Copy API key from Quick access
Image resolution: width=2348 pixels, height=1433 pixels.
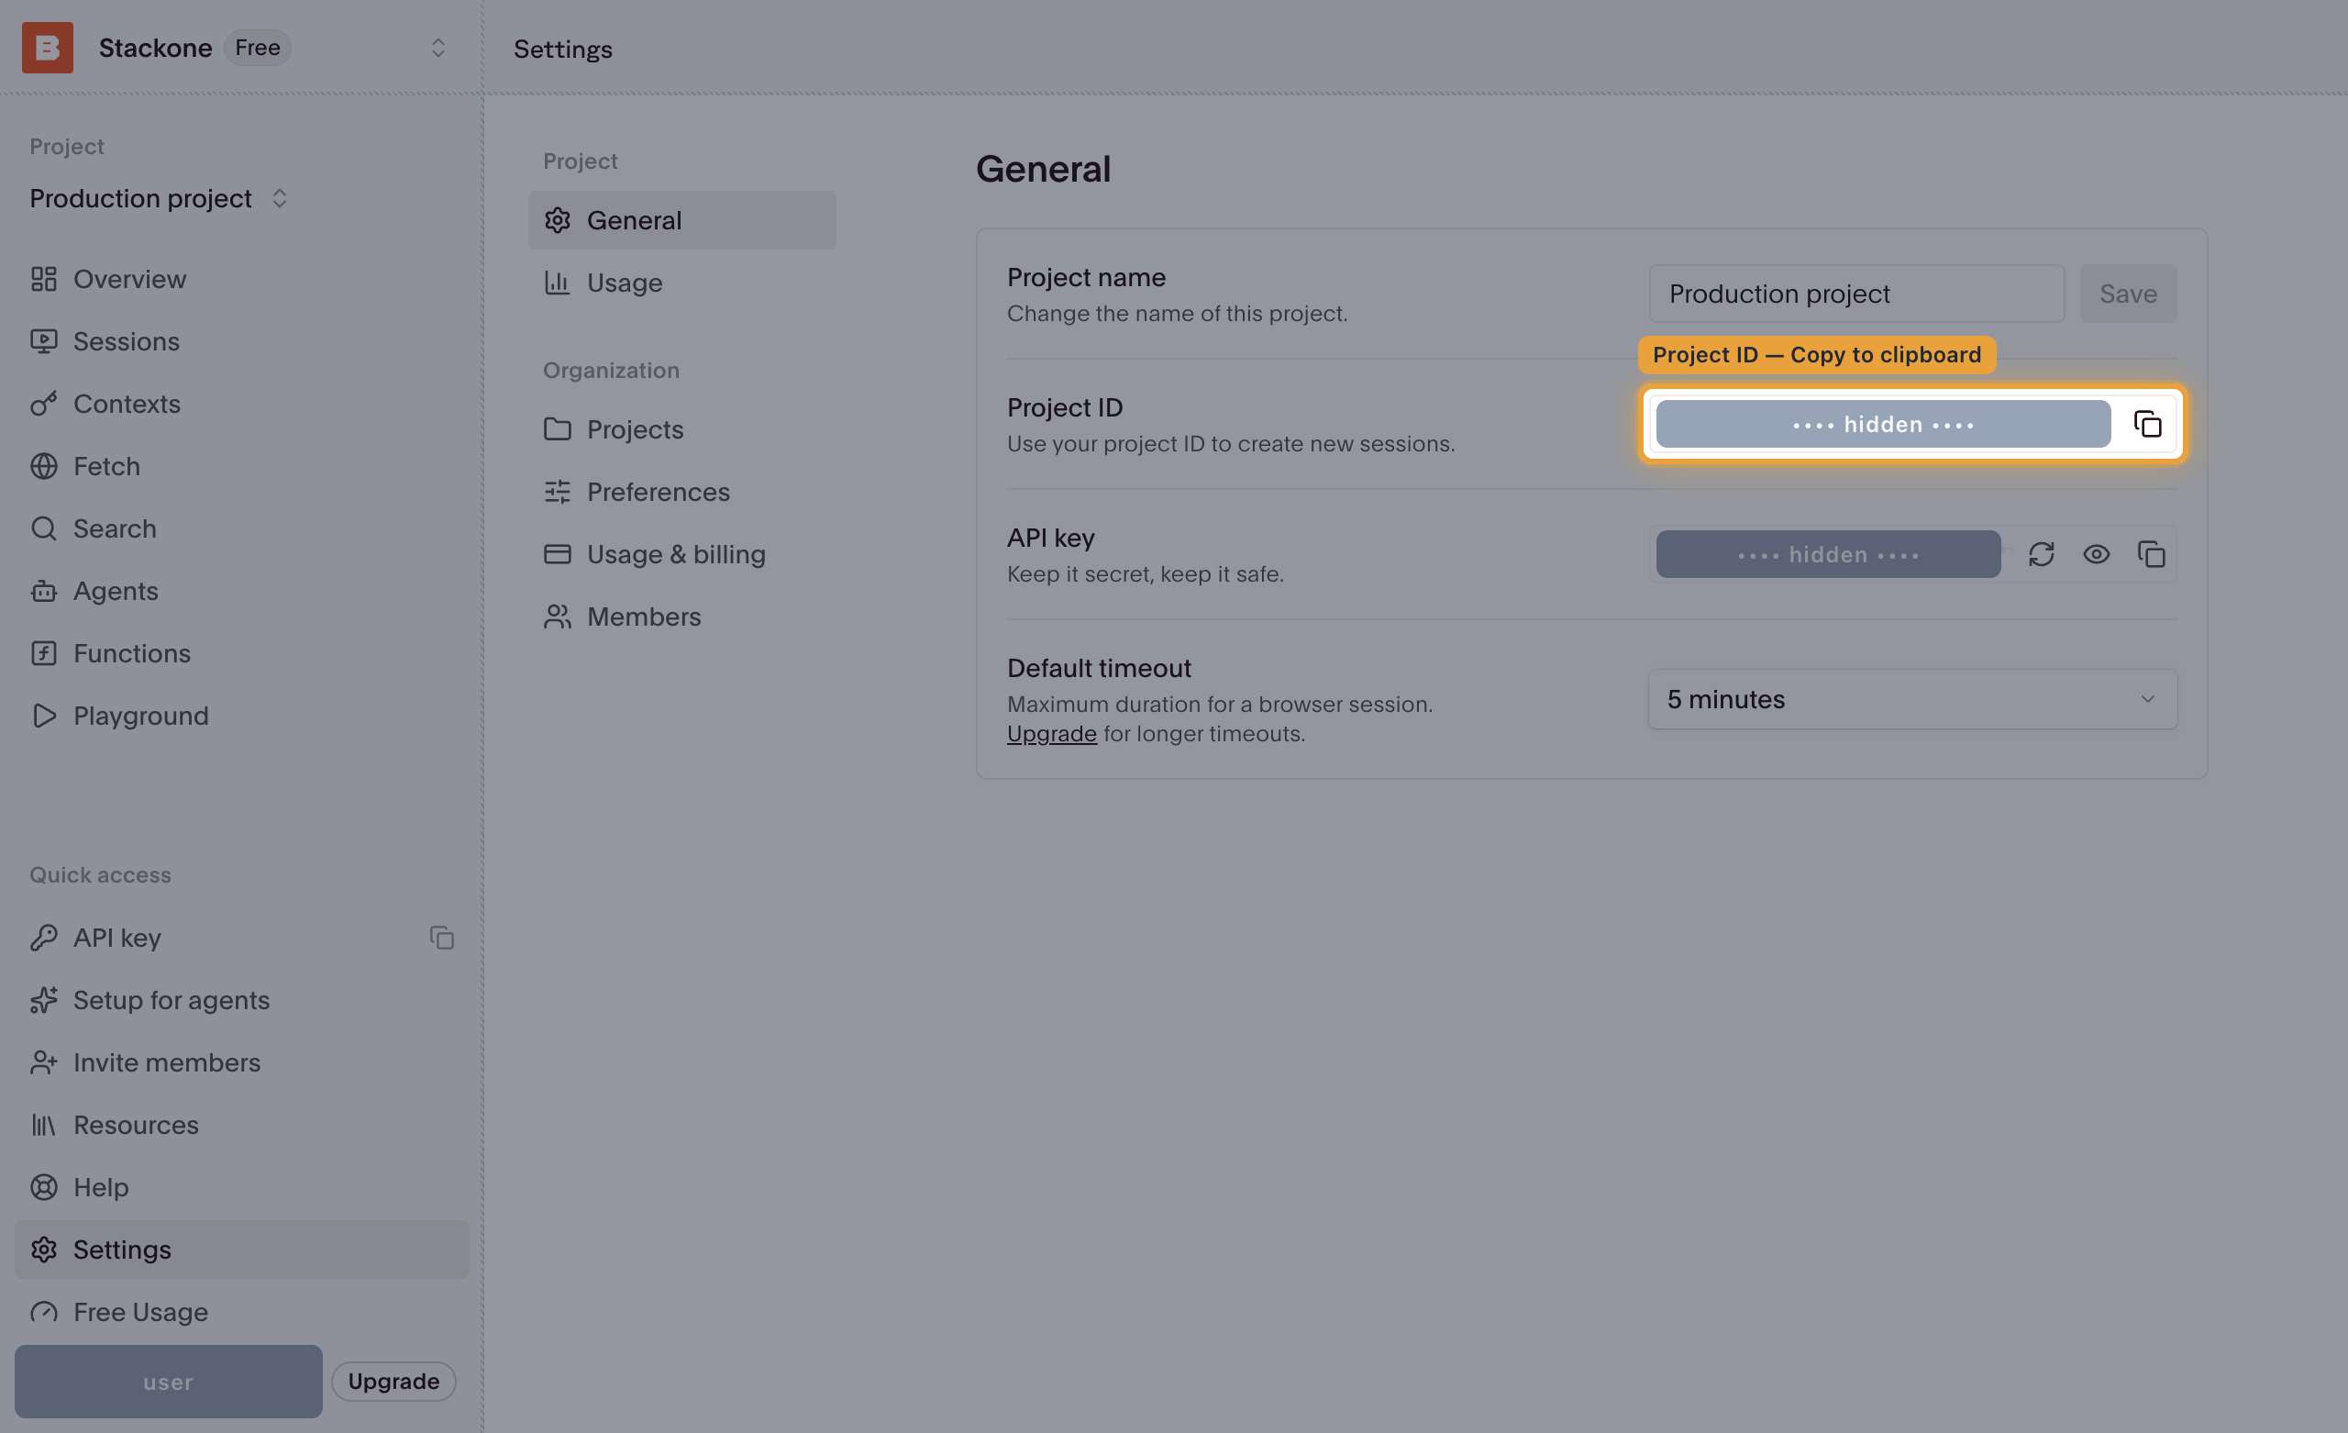point(441,939)
